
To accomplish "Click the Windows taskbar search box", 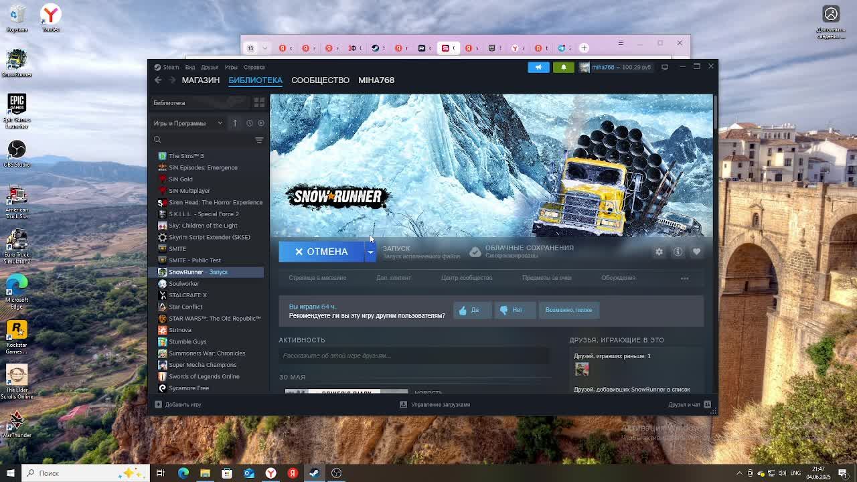I will (x=86, y=473).
